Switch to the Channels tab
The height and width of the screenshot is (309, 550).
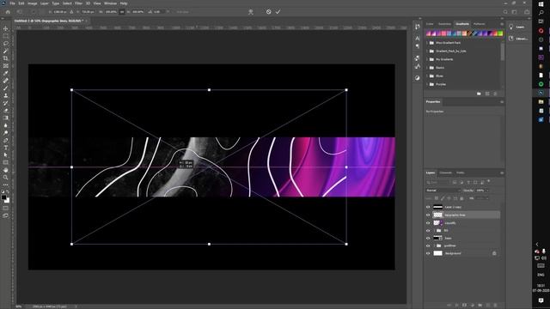pyautogui.click(x=446, y=173)
